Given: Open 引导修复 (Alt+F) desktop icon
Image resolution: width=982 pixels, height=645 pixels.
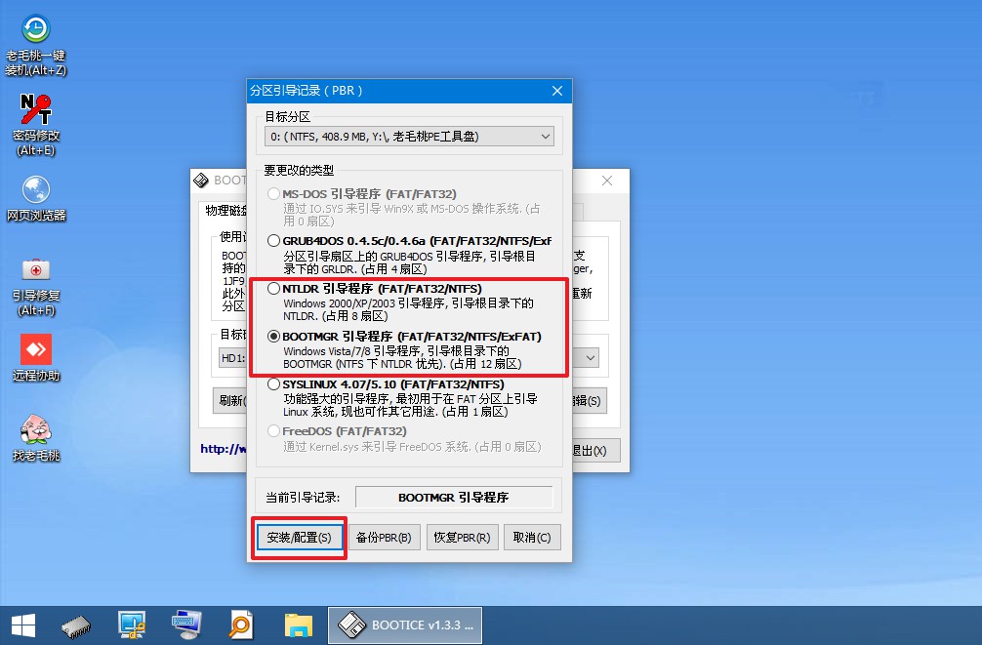Looking at the screenshot, I should [x=36, y=286].
